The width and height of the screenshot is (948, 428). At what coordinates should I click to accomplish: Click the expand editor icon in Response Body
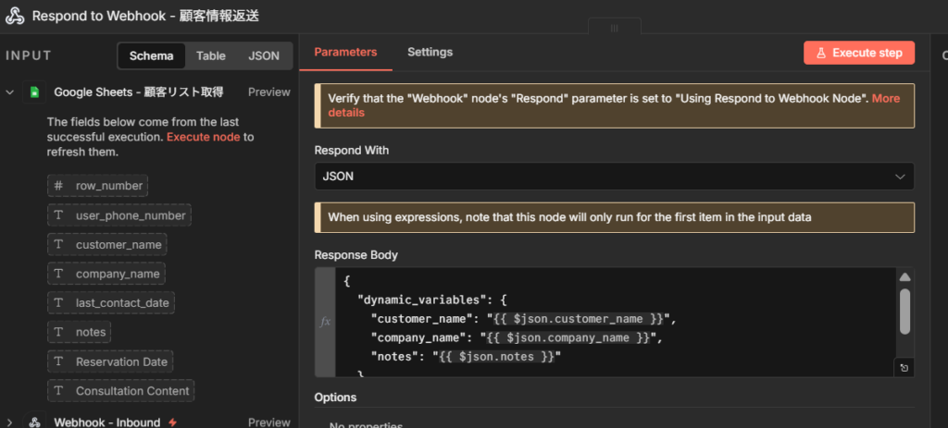904,368
